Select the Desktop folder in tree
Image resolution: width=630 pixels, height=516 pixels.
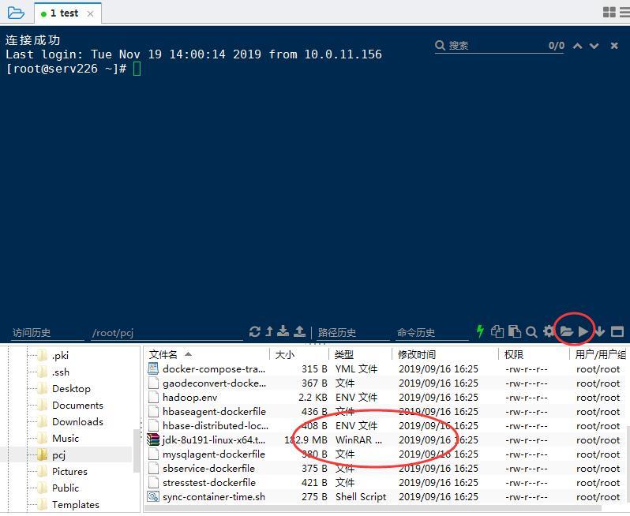pyautogui.click(x=72, y=389)
